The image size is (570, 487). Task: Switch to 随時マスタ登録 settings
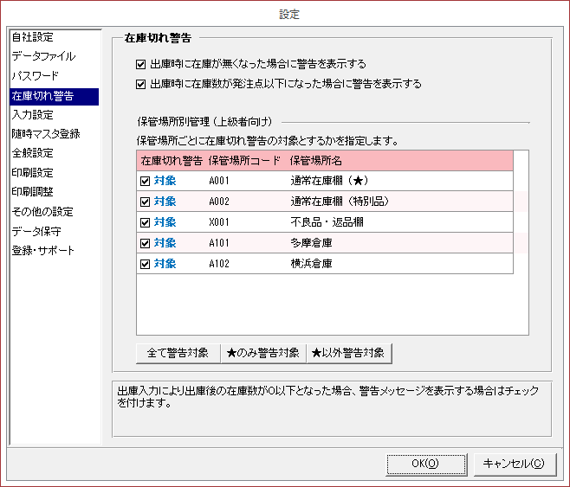[x=46, y=134]
